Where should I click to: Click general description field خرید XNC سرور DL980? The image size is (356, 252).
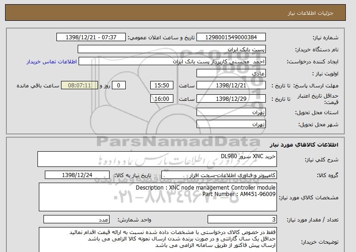click(x=157, y=159)
